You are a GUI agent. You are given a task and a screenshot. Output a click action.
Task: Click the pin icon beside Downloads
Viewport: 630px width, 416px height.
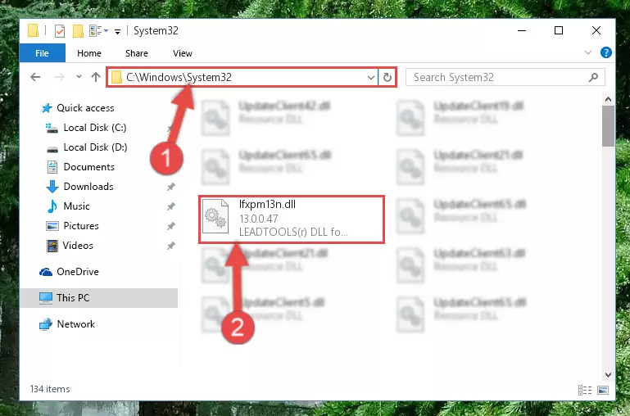coord(170,187)
